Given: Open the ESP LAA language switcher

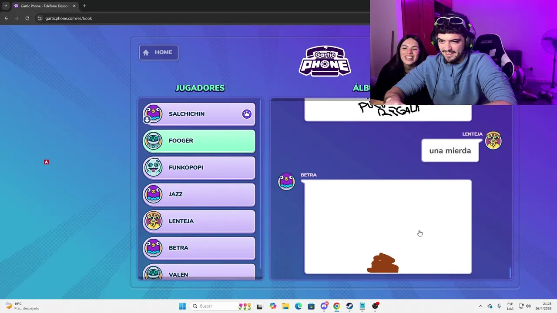Looking at the screenshot, I should (510, 306).
